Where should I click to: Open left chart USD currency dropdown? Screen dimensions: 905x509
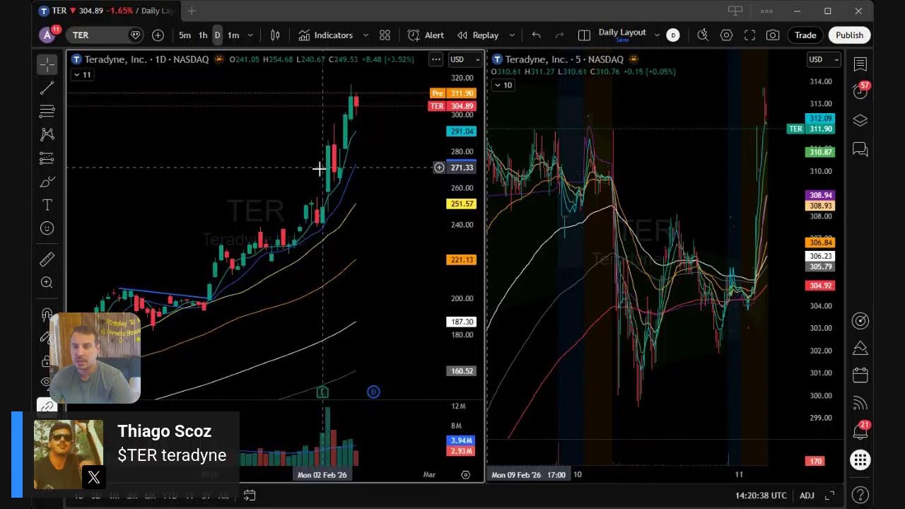click(x=465, y=60)
